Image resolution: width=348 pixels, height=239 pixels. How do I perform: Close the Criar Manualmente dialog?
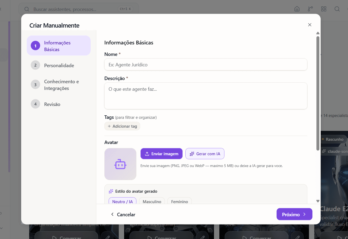[310, 25]
